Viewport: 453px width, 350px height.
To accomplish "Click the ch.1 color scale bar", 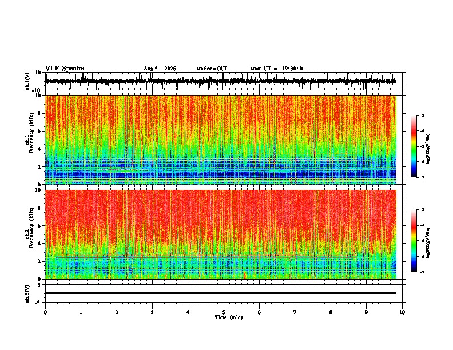I will pyautogui.click(x=414, y=146).
